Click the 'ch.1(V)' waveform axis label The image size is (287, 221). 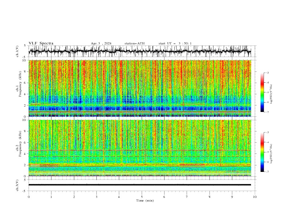17,51
